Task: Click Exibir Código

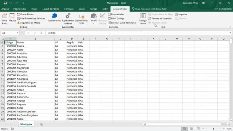Action: click(116, 19)
